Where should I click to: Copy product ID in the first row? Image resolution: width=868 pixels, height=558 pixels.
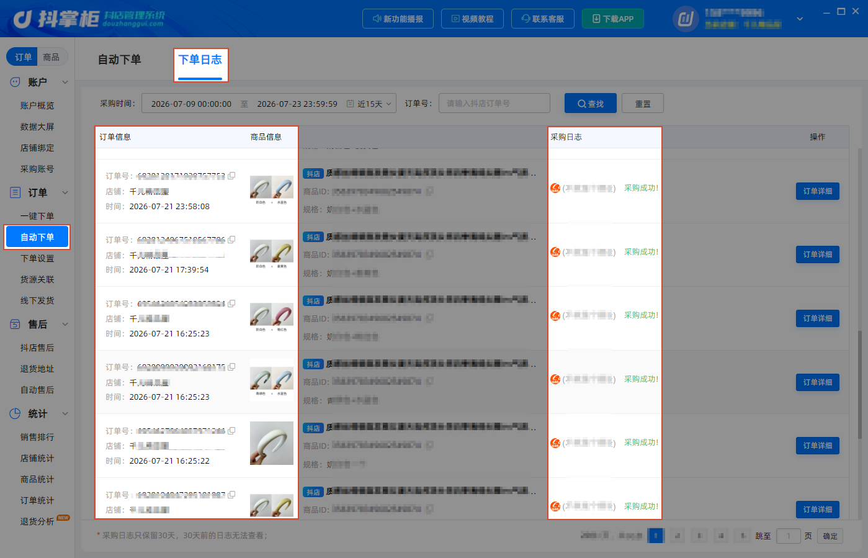pyautogui.click(x=429, y=191)
